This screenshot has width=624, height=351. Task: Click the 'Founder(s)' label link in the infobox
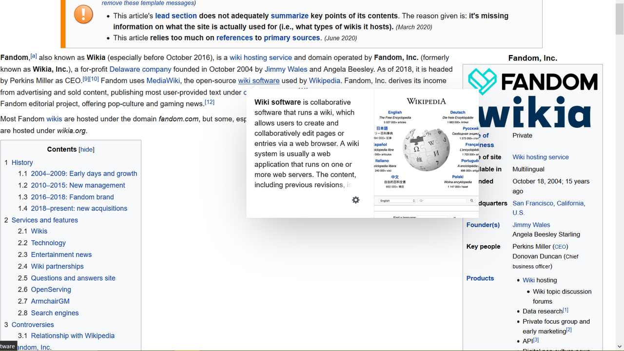point(483,225)
